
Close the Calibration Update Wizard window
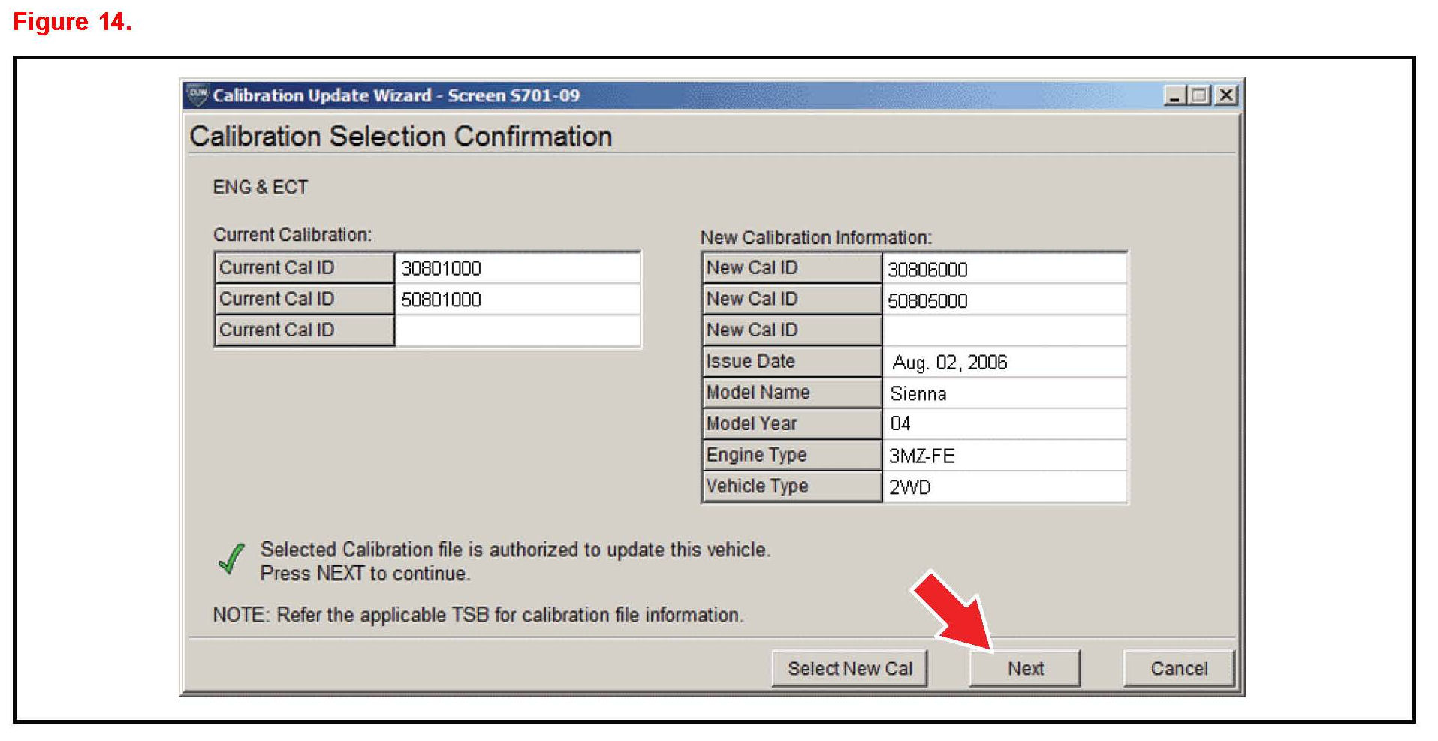pos(1225,95)
